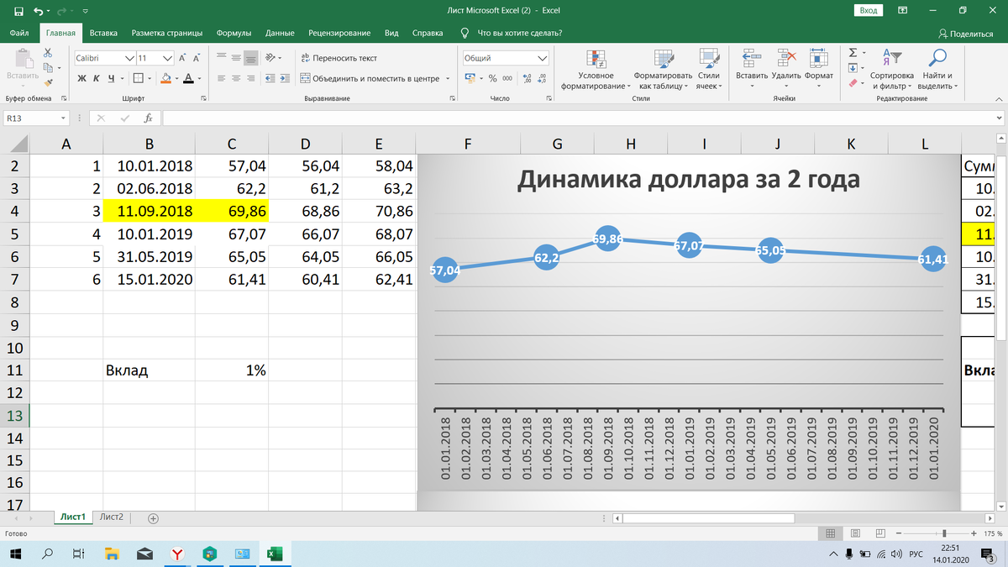This screenshot has height=567, width=1008.
Task: Switch to Вставка ribbon tab
Action: click(103, 33)
